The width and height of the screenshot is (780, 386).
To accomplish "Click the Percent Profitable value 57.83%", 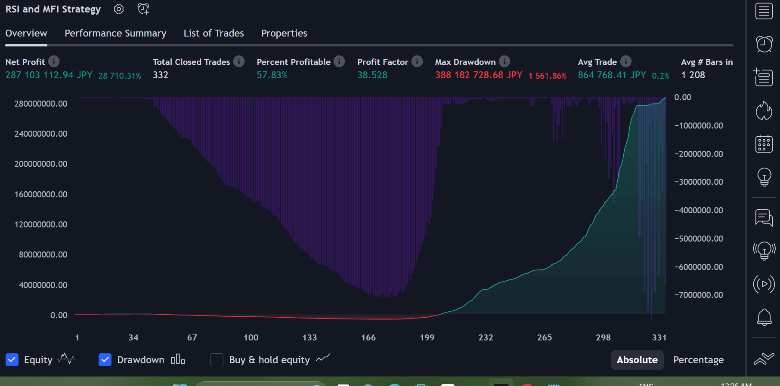I will click(x=272, y=75).
